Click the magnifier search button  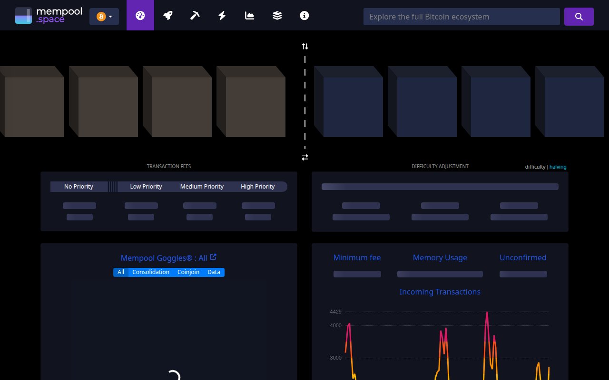(579, 17)
